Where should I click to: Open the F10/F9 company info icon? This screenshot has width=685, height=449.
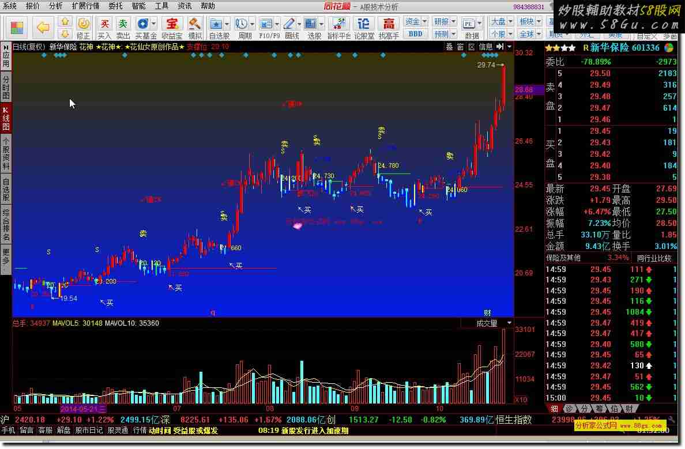point(266,24)
